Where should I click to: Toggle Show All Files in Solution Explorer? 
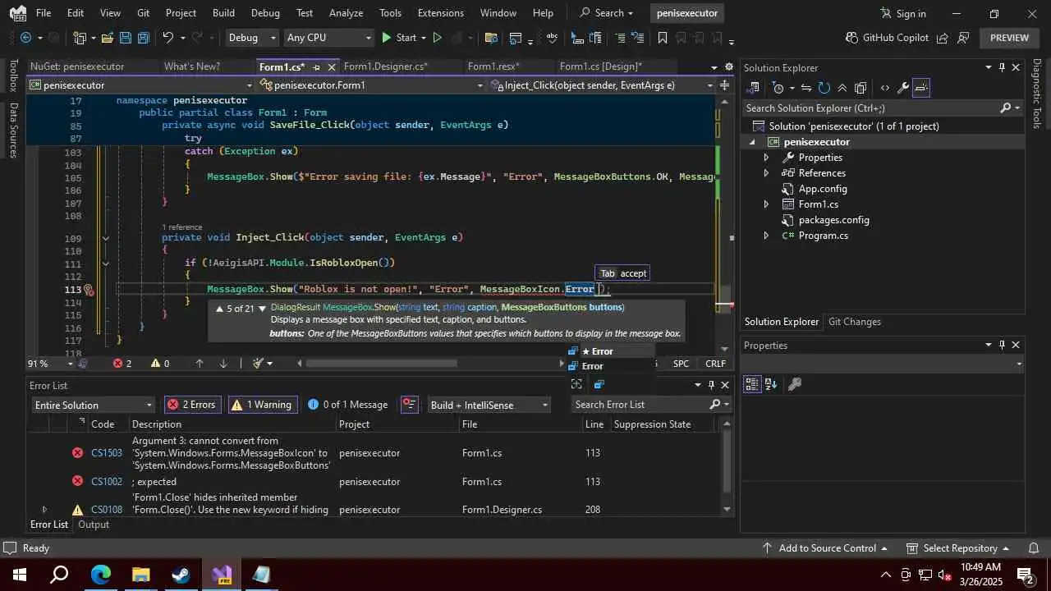(x=861, y=88)
